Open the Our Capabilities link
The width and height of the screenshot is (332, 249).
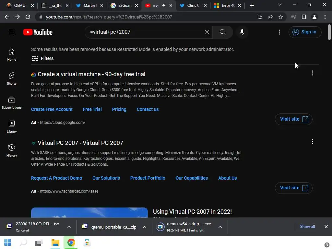(x=192, y=178)
